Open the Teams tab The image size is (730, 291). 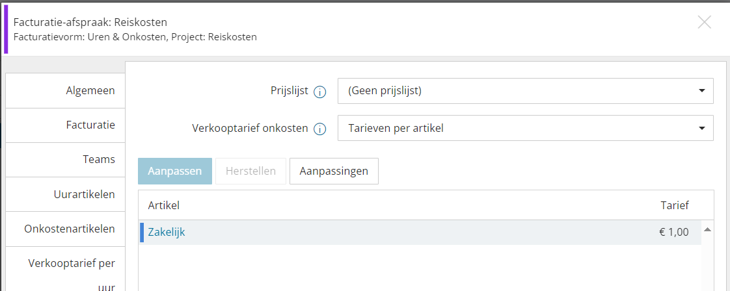[x=65, y=159]
